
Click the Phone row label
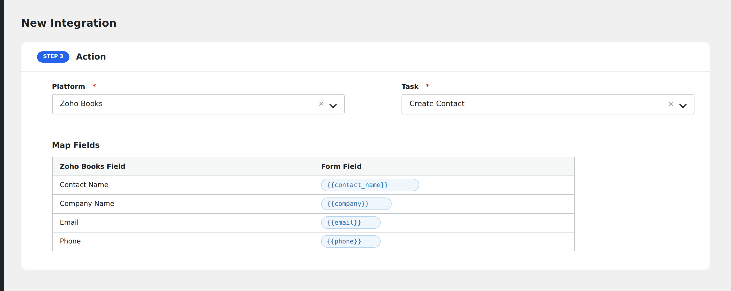tap(70, 241)
